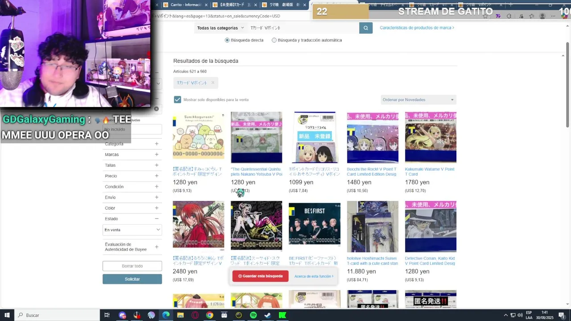Expand the Marcas filter

[157, 154]
